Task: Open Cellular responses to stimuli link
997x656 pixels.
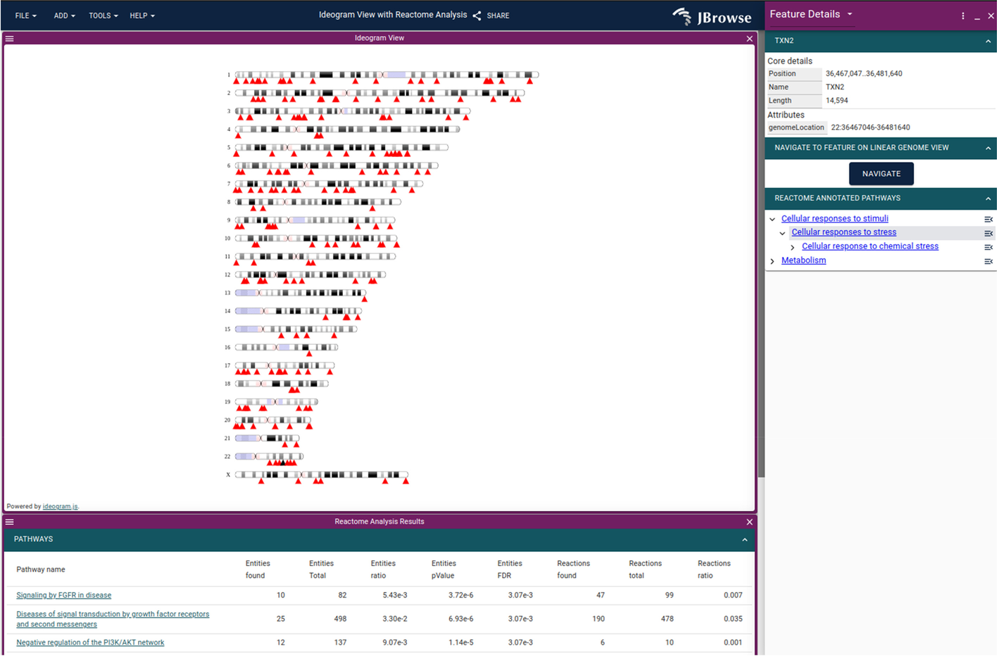Action: [x=834, y=219]
